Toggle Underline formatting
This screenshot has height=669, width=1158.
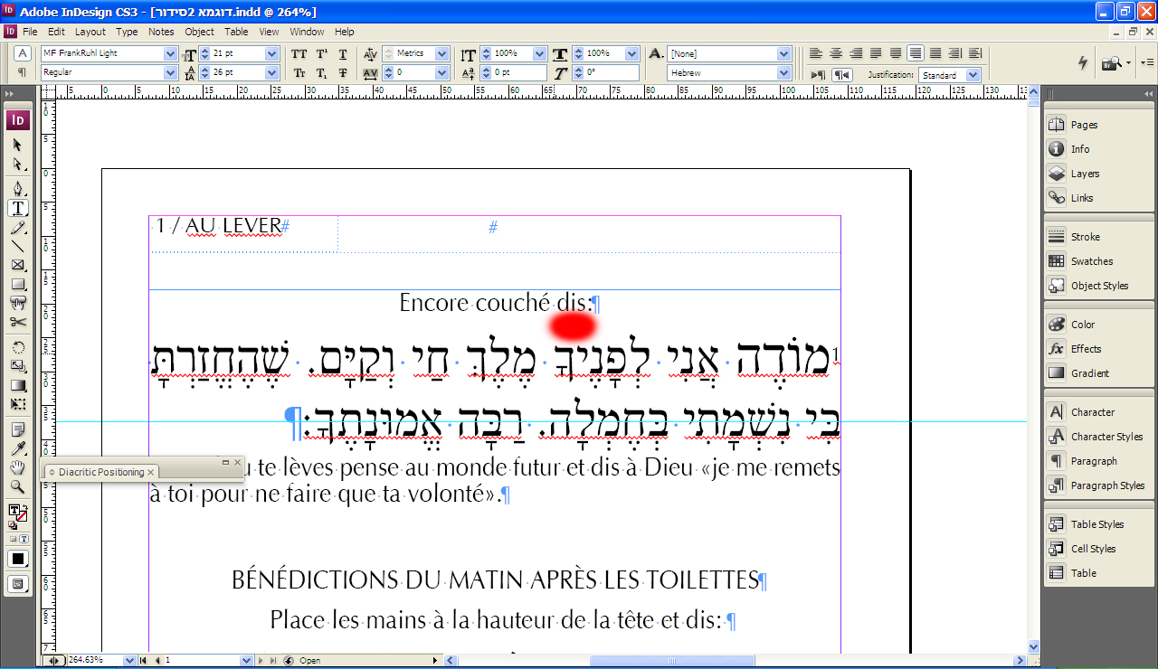tap(343, 54)
